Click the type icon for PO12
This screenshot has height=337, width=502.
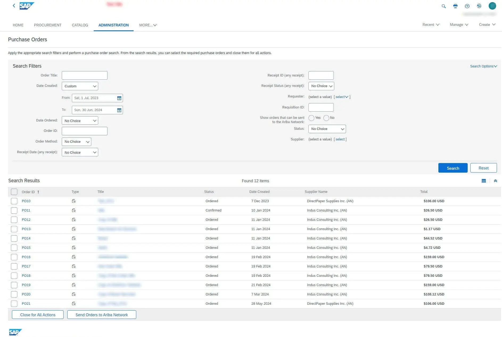pyautogui.click(x=74, y=220)
